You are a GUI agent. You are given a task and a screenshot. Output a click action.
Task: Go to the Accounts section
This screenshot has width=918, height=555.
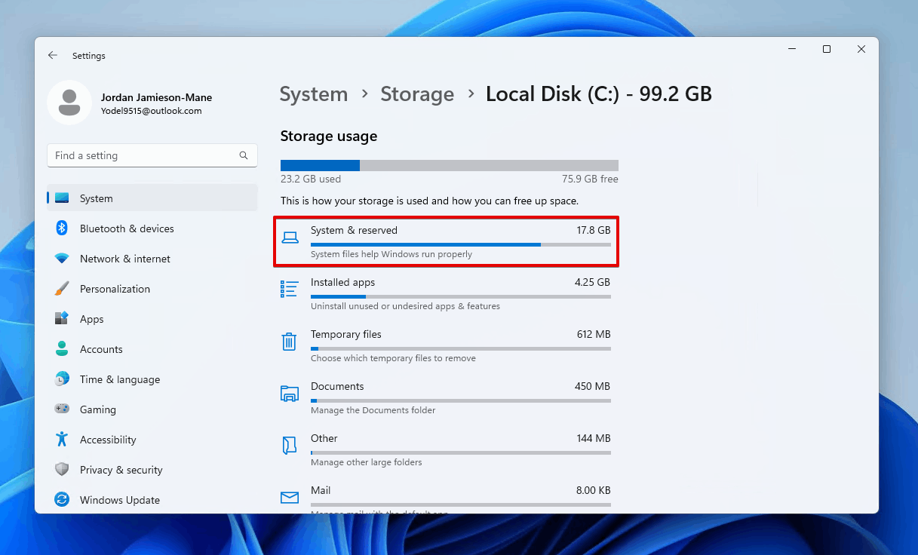[101, 349]
